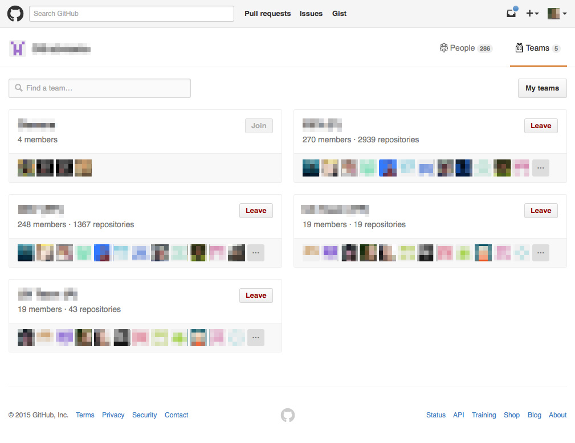Open the Status link in footer
Screen dimensions: 575x443
coord(435,415)
